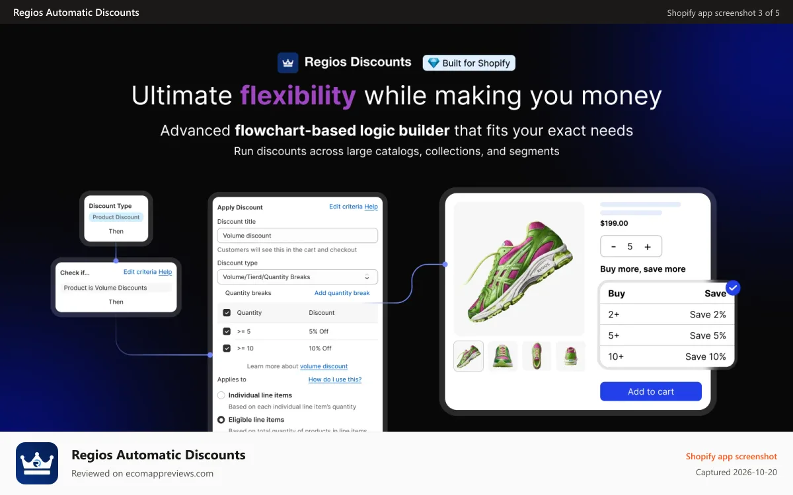The height and width of the screenshot is (495, 793).
Task: Click the blue checkmark badge on the Buy/Save table
Action: [732, 288]
